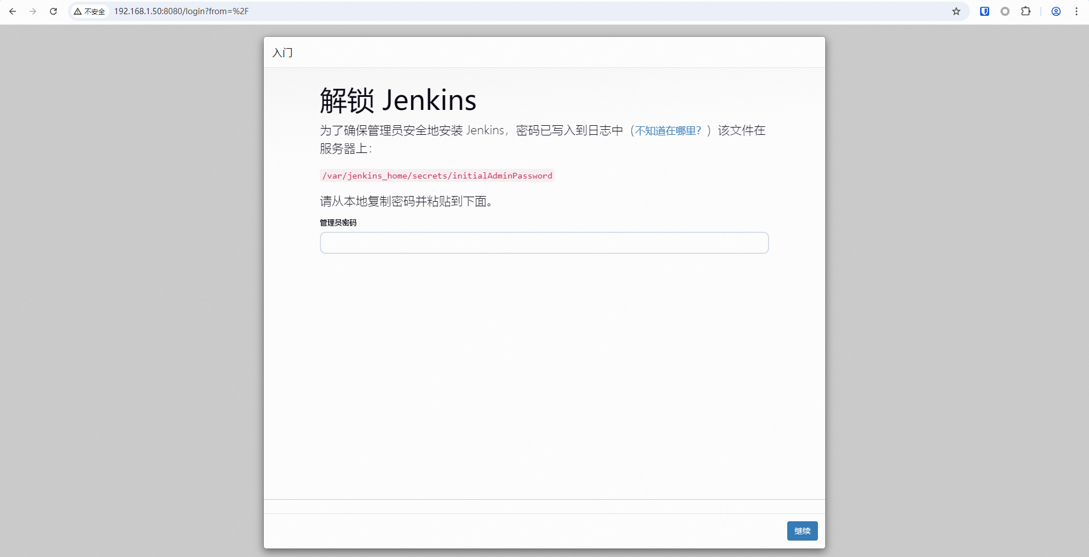Follow the 不知道在哪里? help link
The width and height of the screenshot is (1089, 557).
[x=668, y=131]
